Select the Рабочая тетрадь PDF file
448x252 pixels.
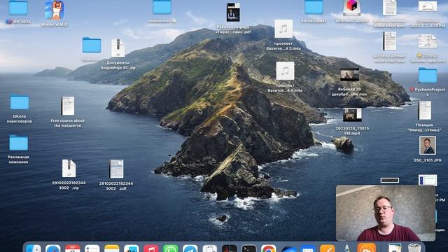233,13
